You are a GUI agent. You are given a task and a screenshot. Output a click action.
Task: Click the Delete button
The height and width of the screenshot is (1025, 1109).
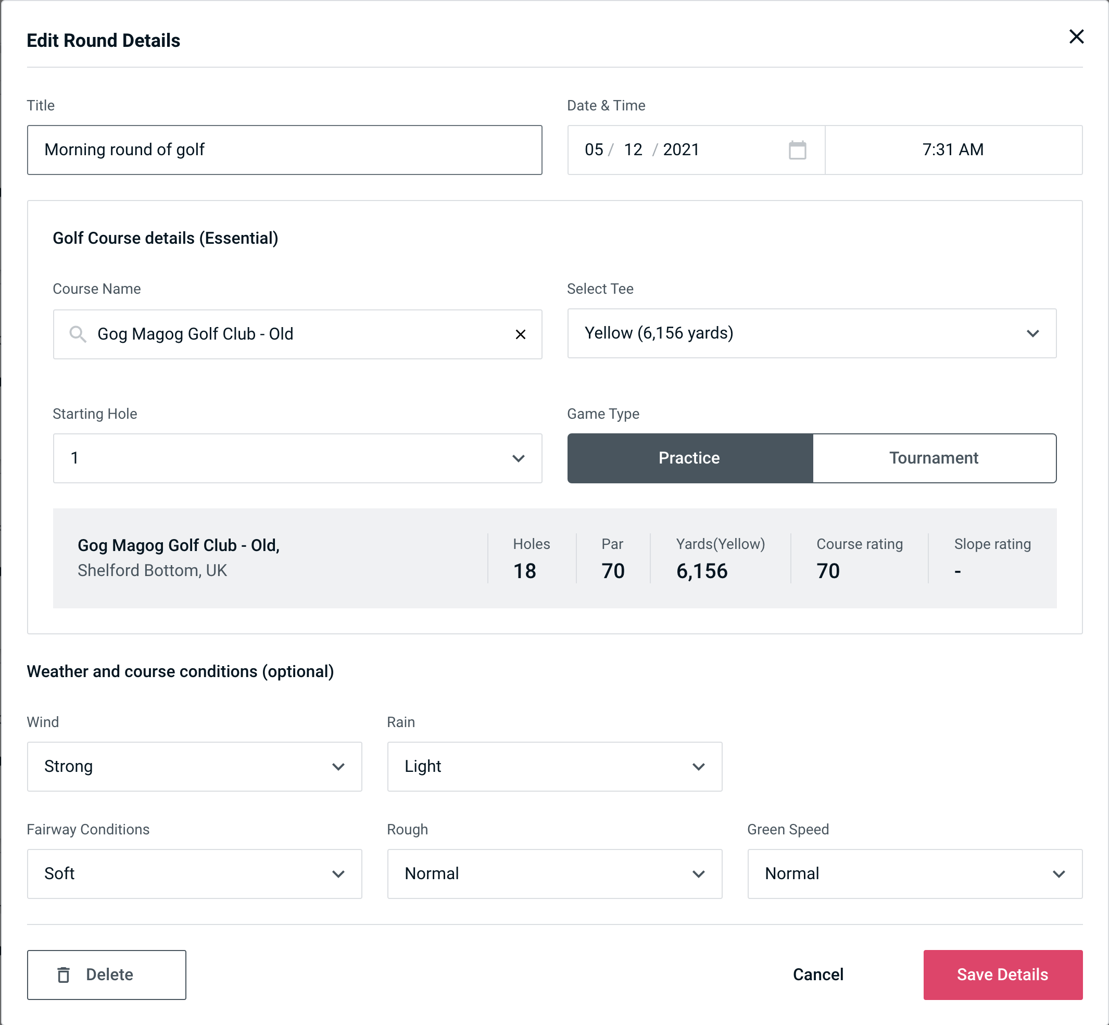coord(106,974)
